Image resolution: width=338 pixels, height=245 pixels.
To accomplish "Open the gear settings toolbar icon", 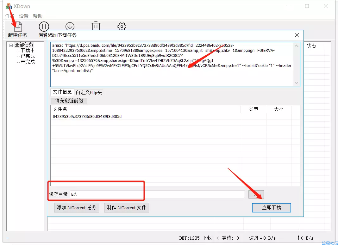I will (122, 27).
